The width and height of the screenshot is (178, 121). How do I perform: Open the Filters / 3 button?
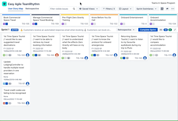[108, 9]
